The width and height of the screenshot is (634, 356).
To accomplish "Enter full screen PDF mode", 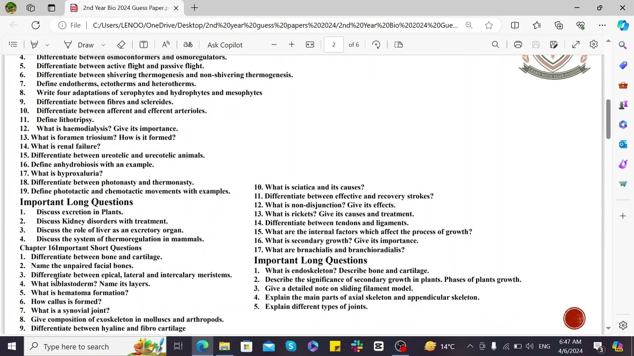I will (x=576, y=44).
